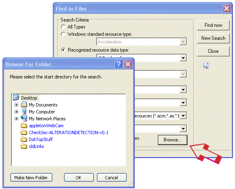Expand the My Computer tree node
The height and width of the screenshot is (189, 235).
tap(17, 111)
